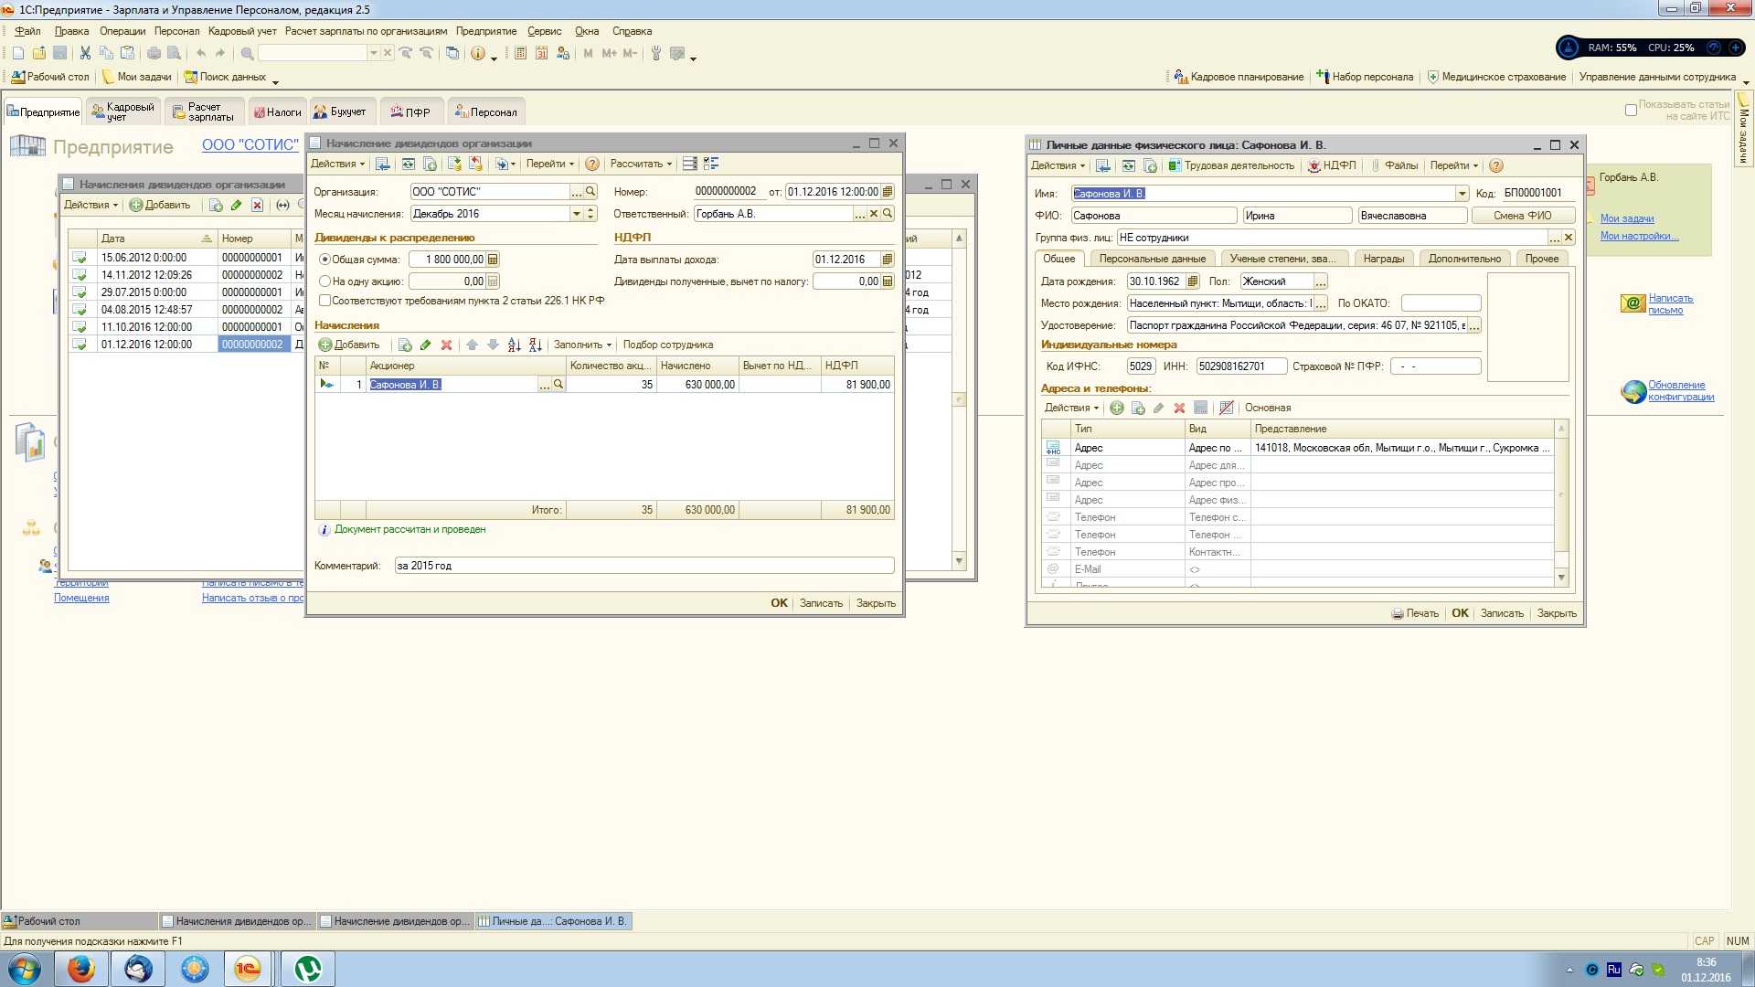Click the Комментарий input field
1755x987 pixels.
(643, 566)
